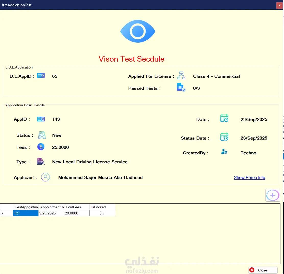Image resolution: width=284 pixels, height=274 pixels.
Task: Click the document check icon beside Passed Tests
Action: [x=181, y=87]
